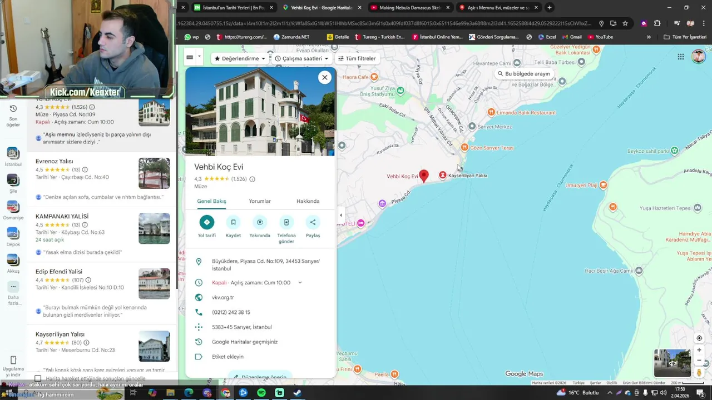The height and width of the screenshot is (400, 712).
Task: Zoom in with the map plus button
Action: tap(699, 350)
